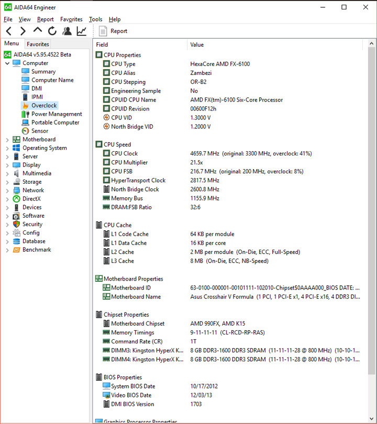Click the Report toolbar button label

point(119,31)
